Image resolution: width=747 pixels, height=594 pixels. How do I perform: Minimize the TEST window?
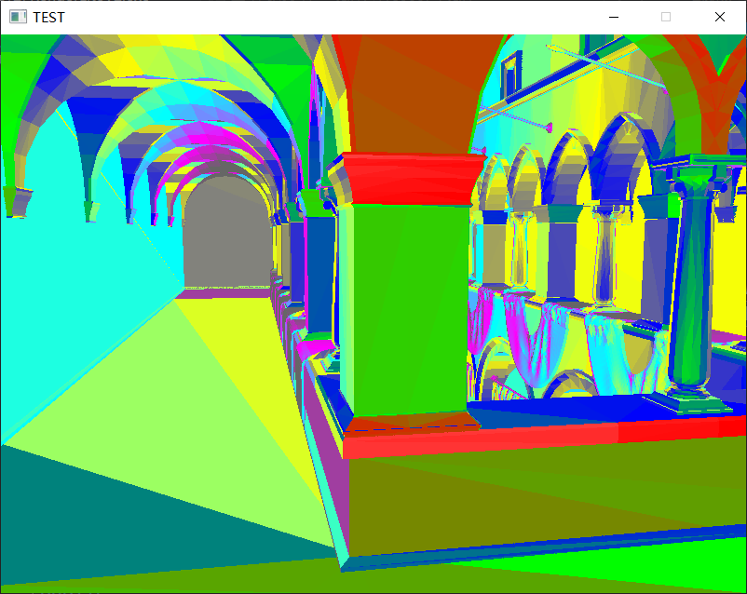[x=613, y=16]
